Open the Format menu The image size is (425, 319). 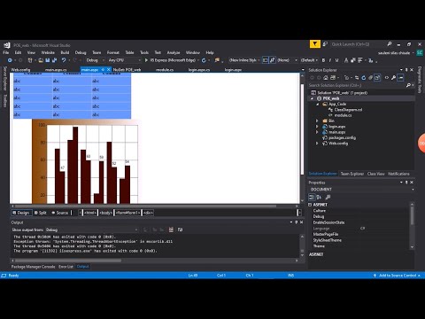113,52
